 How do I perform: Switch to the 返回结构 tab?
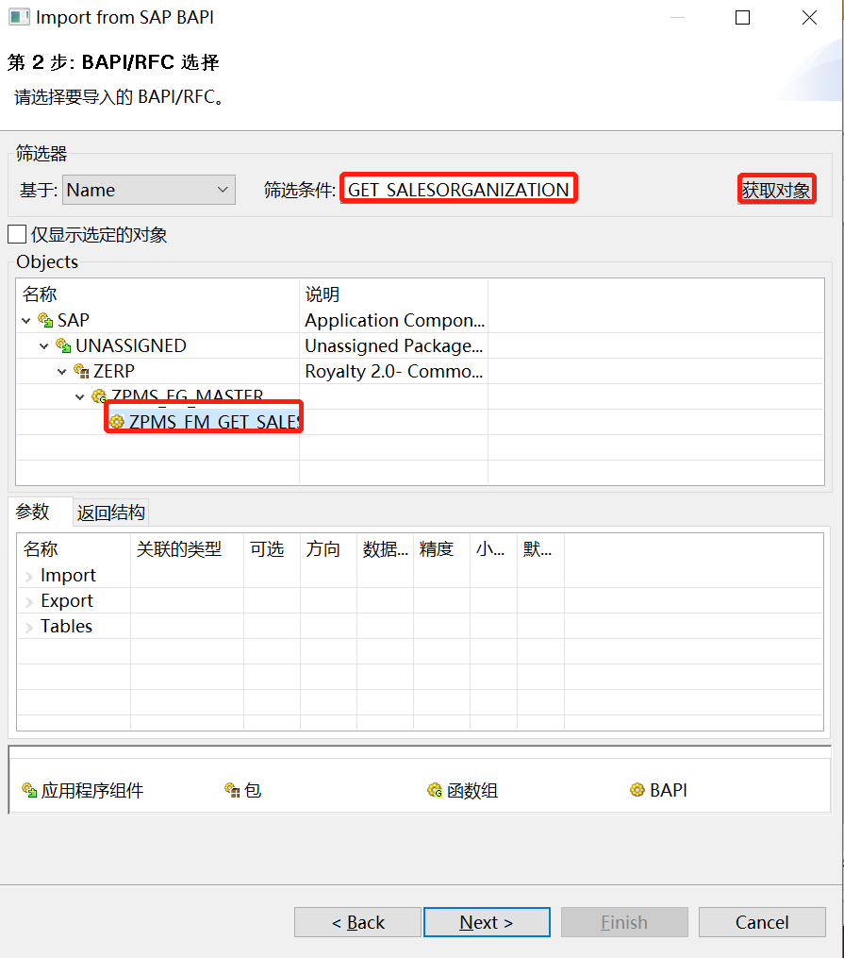(112, 512)
